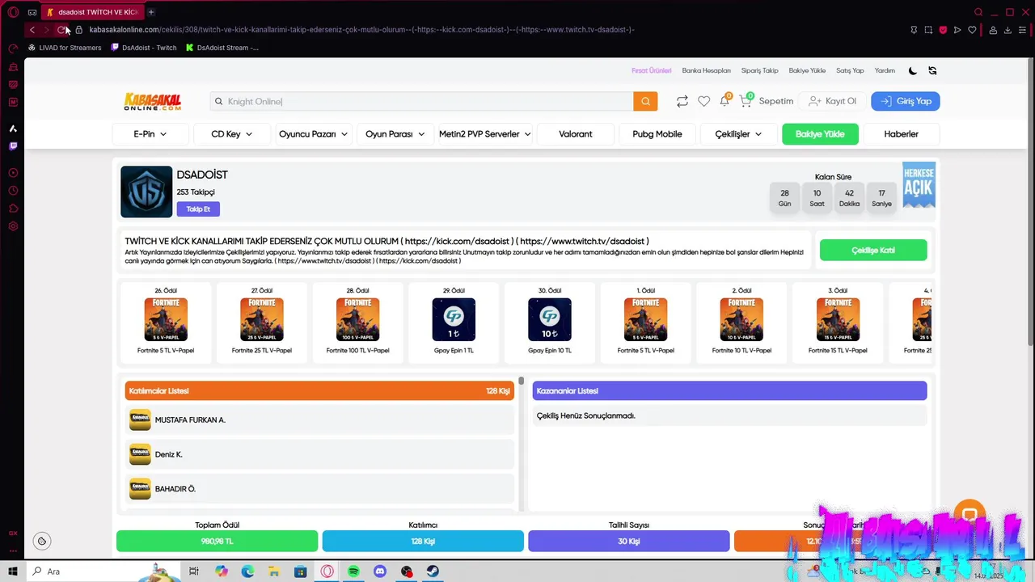Expand the Metin2 PVP Serverler dropdown
Image resolution: width=1035 pixels, height=582 pixels.
point(485,134)
